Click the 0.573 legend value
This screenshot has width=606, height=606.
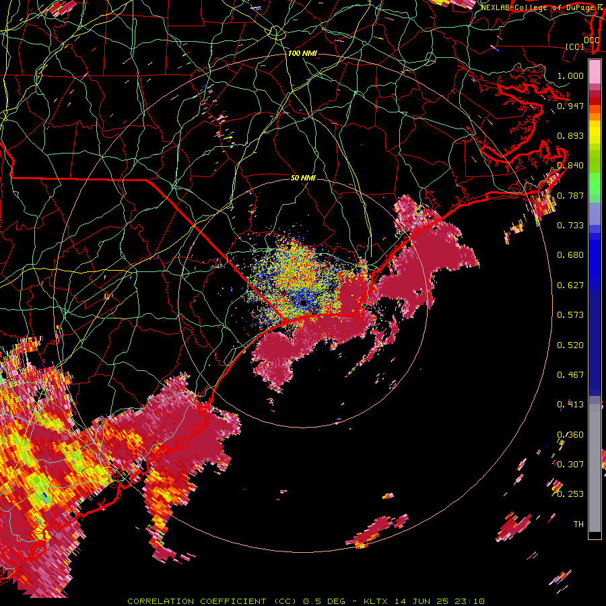point(570,315)
